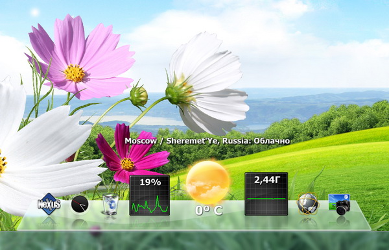The height and width of the screenshot is (250, 389).
Task: Click the green spiky CPU graph line
Action: [x=150, y=204]
